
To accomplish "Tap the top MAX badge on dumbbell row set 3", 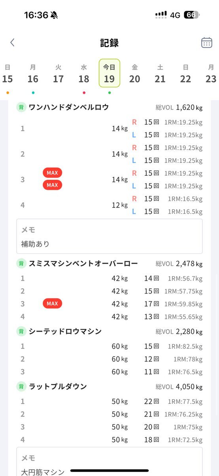I will (x=52, y=173).
